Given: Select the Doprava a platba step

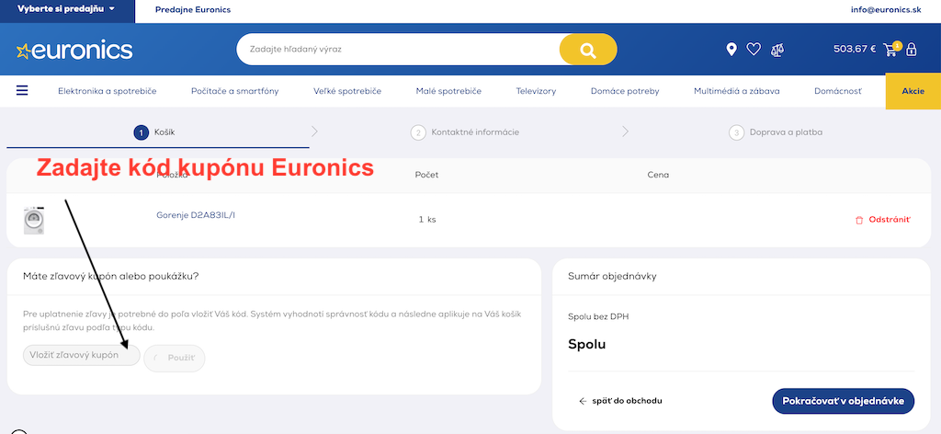Looking at the screenshot, I should click(776, 132).
